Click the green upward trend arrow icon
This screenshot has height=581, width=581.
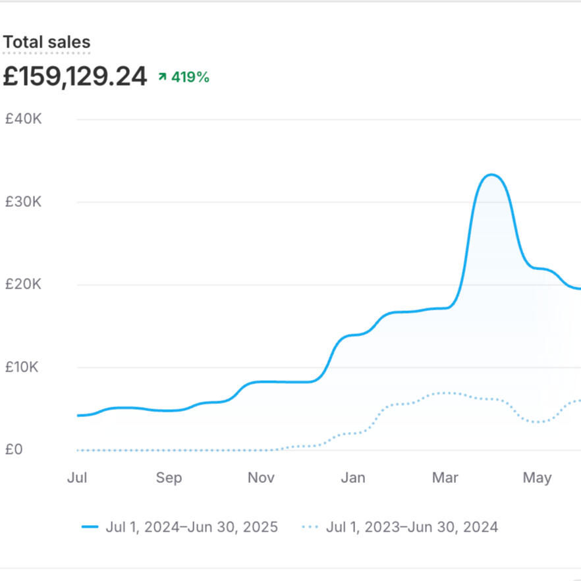(x=162, y=77)
